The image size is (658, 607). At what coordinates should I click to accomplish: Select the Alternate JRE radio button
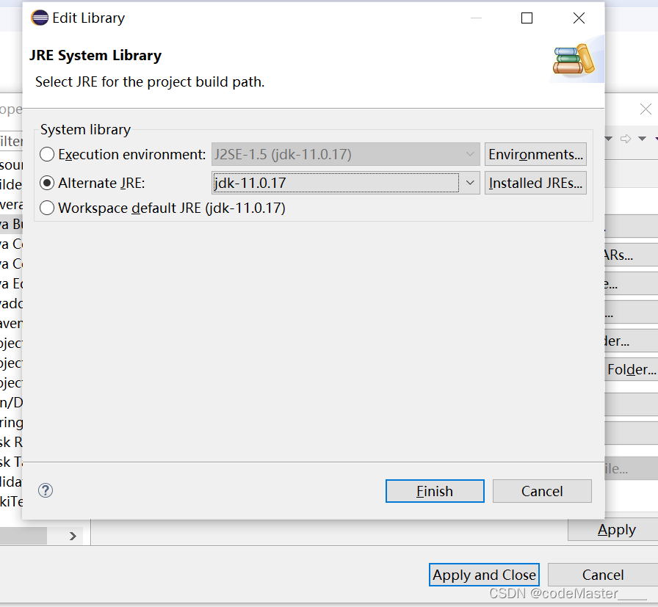tap(47, 183)
